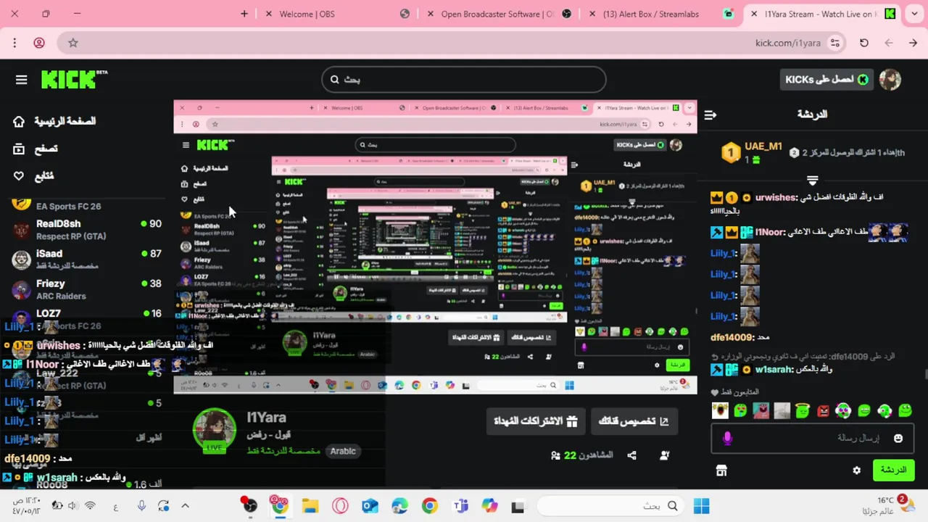Screen dimensions: 928x522
Task: Open chat settings gear icon
Action: pyautogui.click(x=856, y=471)
